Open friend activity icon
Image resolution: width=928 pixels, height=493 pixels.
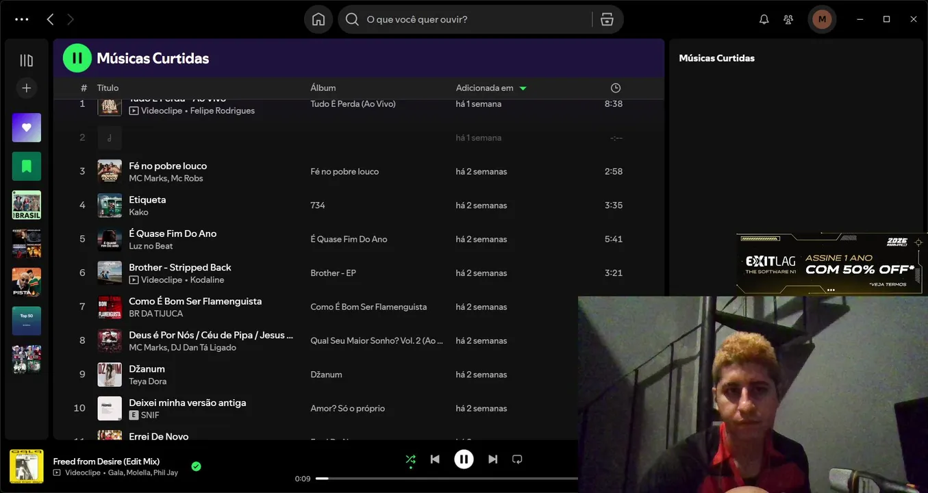(x=789, y=19)
